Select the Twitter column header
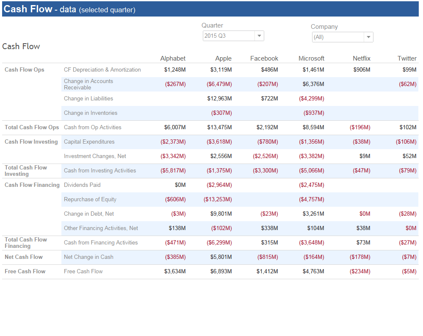The image size is (423, 336). click(x=407, y=58)
